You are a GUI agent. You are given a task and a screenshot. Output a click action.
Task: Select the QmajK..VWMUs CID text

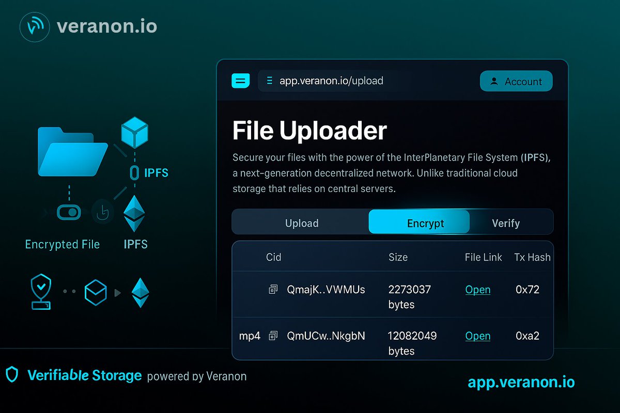[x=326, y=290]
